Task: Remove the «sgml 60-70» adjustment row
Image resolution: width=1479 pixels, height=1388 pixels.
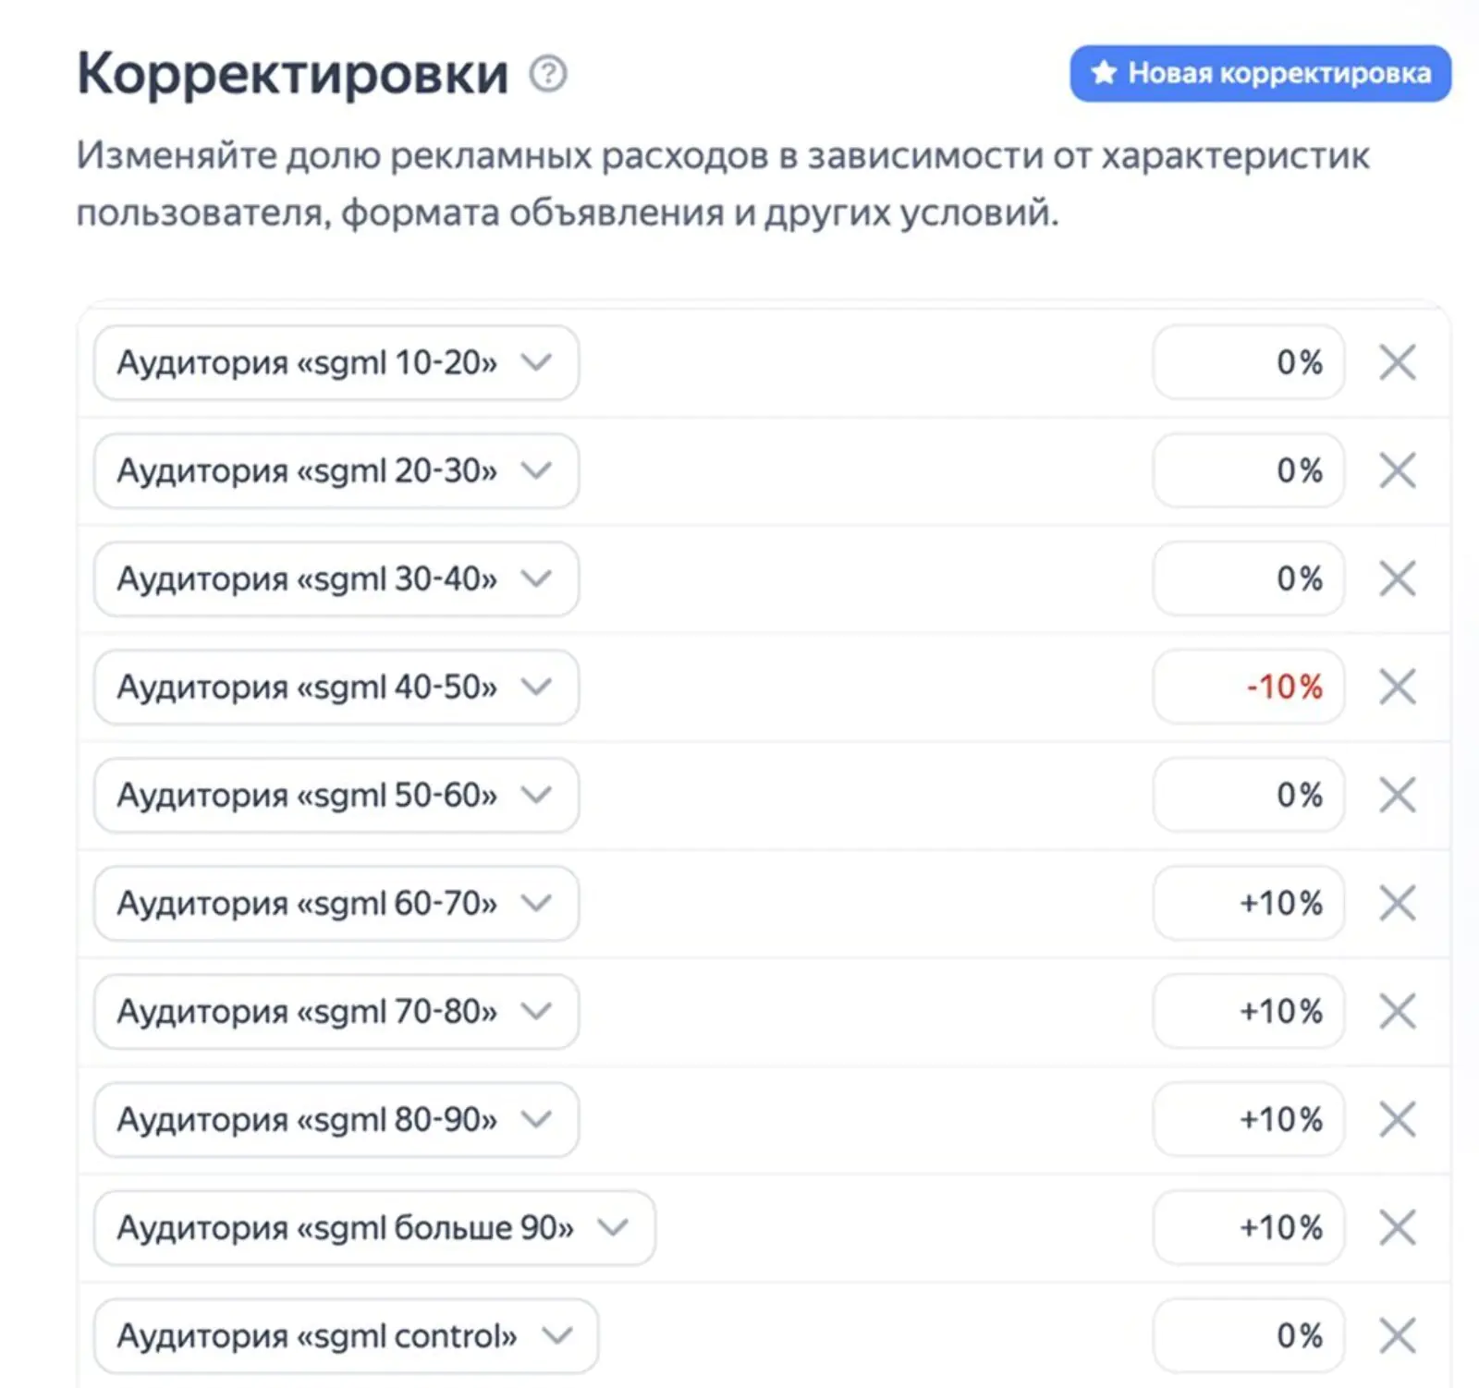Action: (1398, 904)
